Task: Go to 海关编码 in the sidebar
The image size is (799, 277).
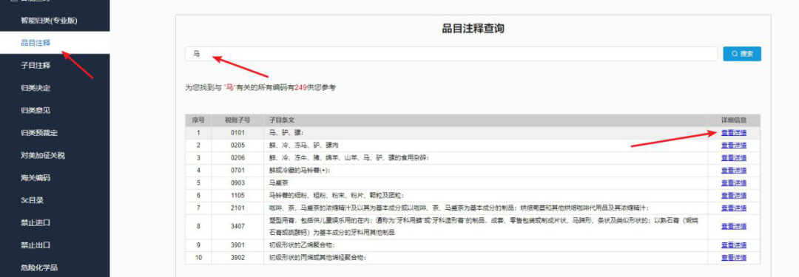Action: click(36, 178)
